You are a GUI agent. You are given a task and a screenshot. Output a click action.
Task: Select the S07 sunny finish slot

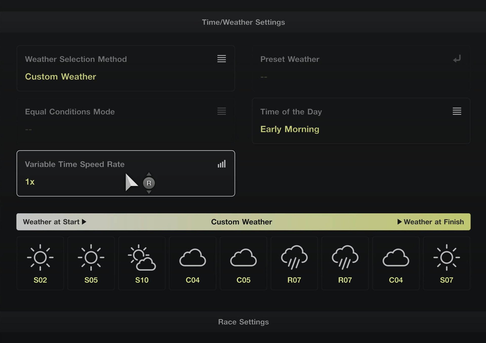[x=447, y=263]
